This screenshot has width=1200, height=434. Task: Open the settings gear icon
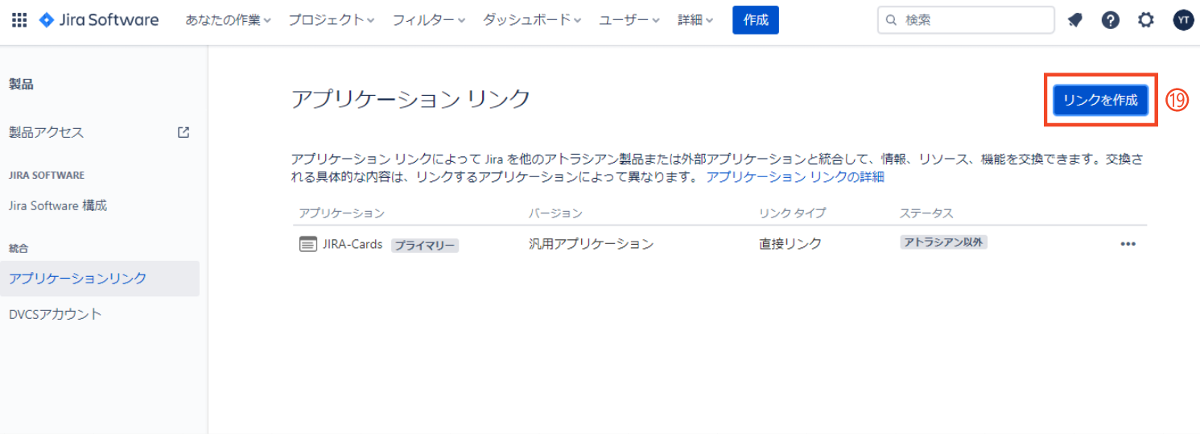click(1146, 20)
